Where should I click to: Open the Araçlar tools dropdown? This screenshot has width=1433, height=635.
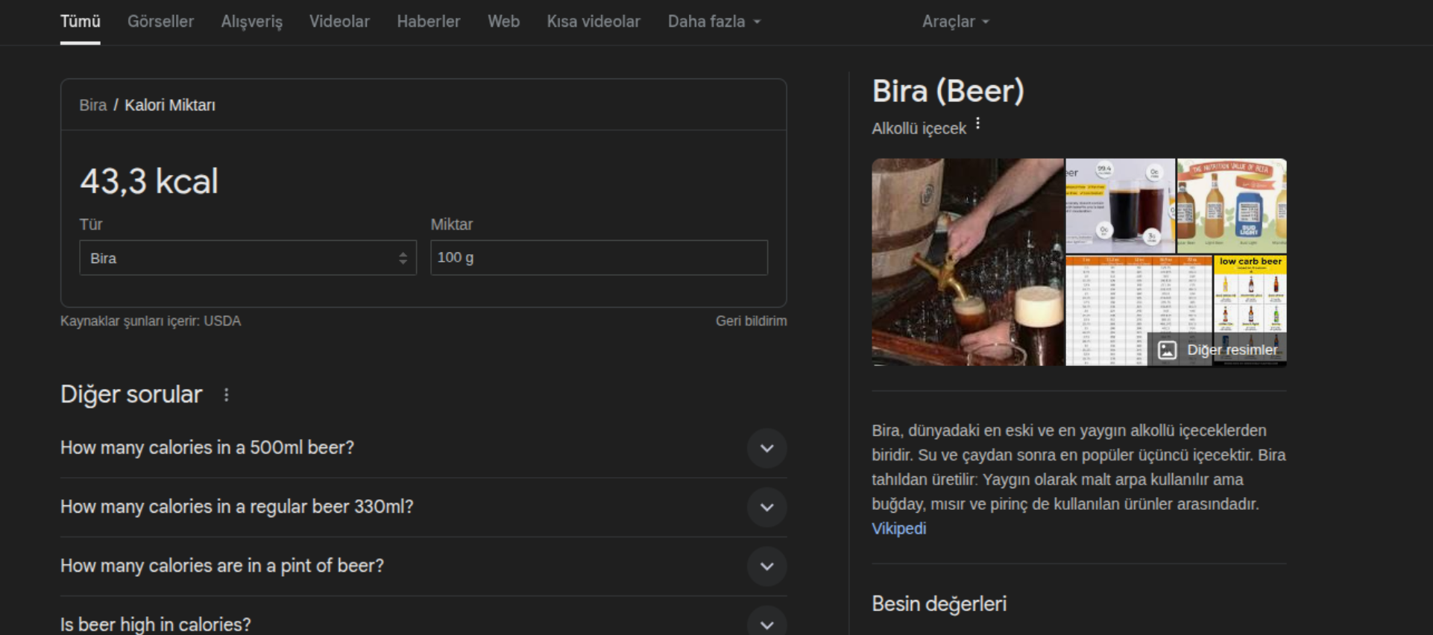pos(955,22)
